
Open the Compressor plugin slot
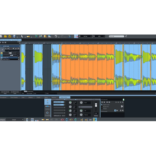click(x=59, y=105)
